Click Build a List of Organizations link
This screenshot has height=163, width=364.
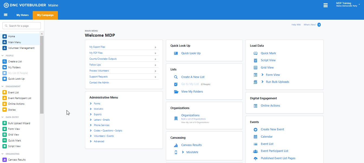pyautogui.click(x=194, y=119)
